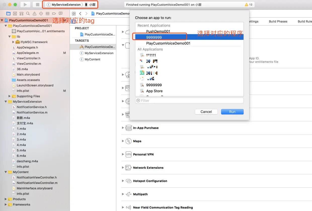Open the project navigator folder icon
The height and width of the screenshot is (211, 312).
8,14
